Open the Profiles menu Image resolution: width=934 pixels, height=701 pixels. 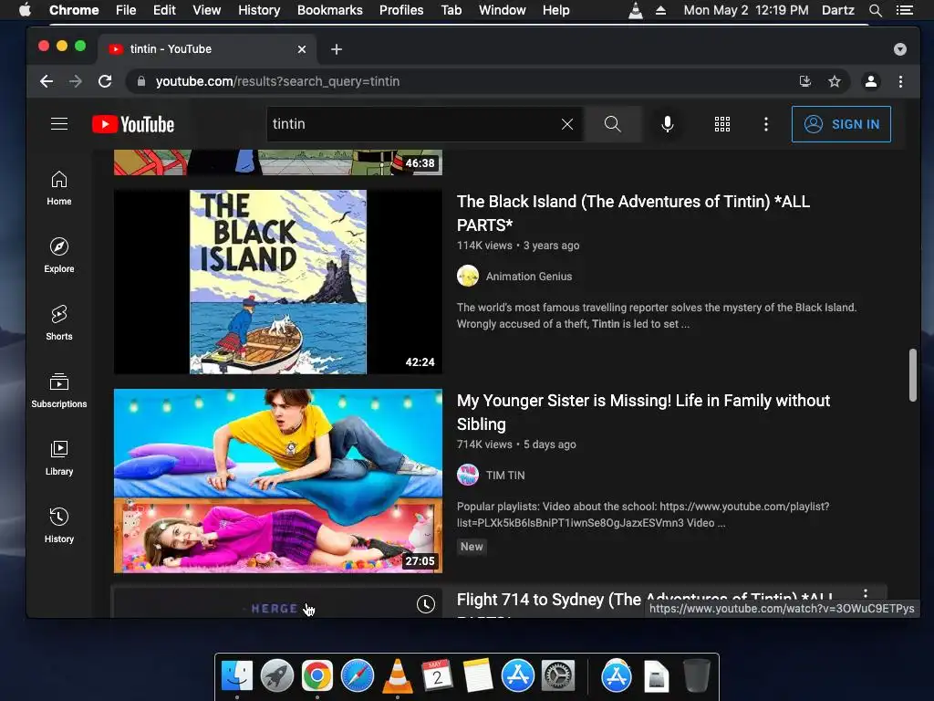[401, 10]
